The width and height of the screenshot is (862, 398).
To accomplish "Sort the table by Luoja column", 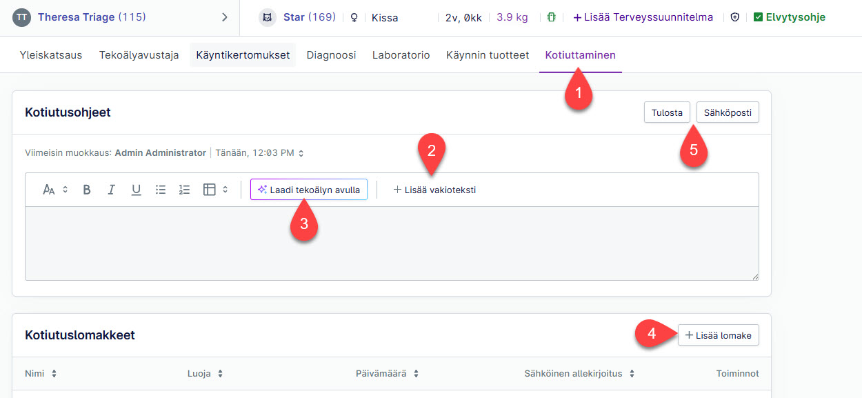I will [206, 373].
